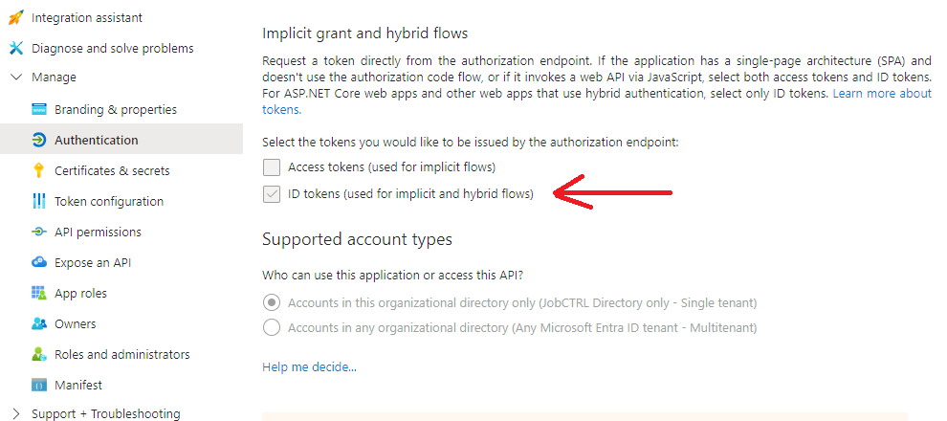Click the Owners people icon
This screenshot has height=421, width=947.
[39, 324]
